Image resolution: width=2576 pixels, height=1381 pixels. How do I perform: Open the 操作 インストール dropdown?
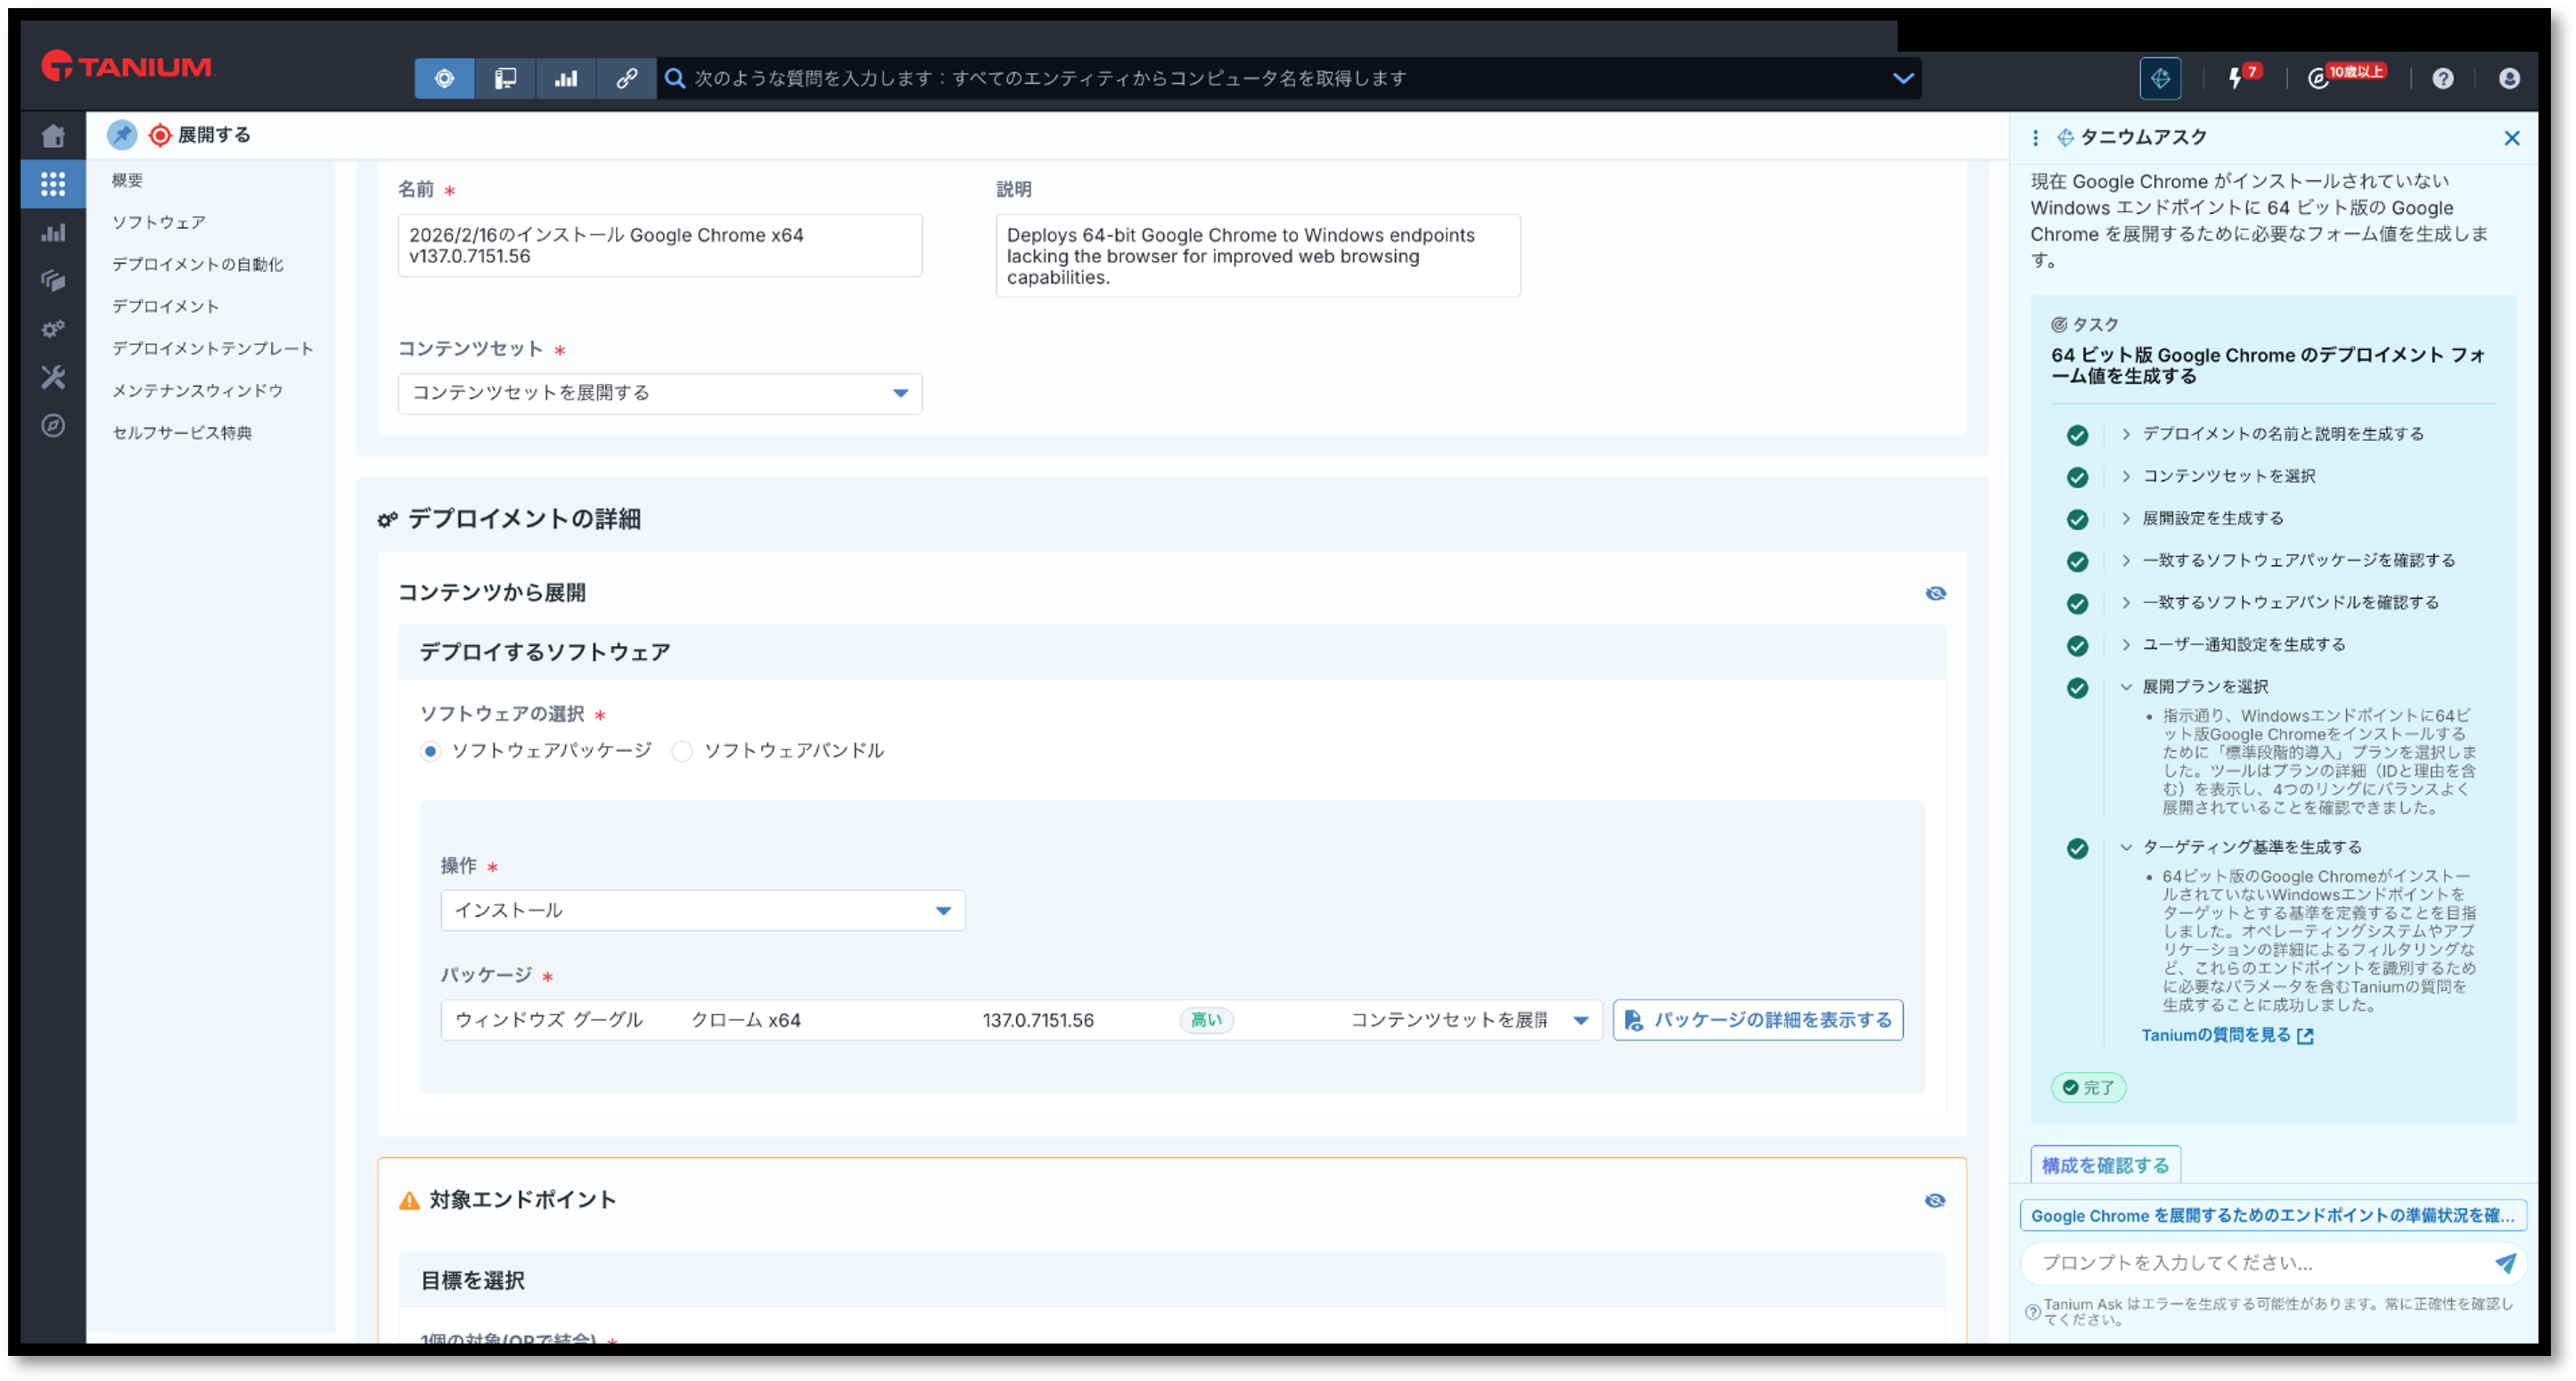click(702, 911)
